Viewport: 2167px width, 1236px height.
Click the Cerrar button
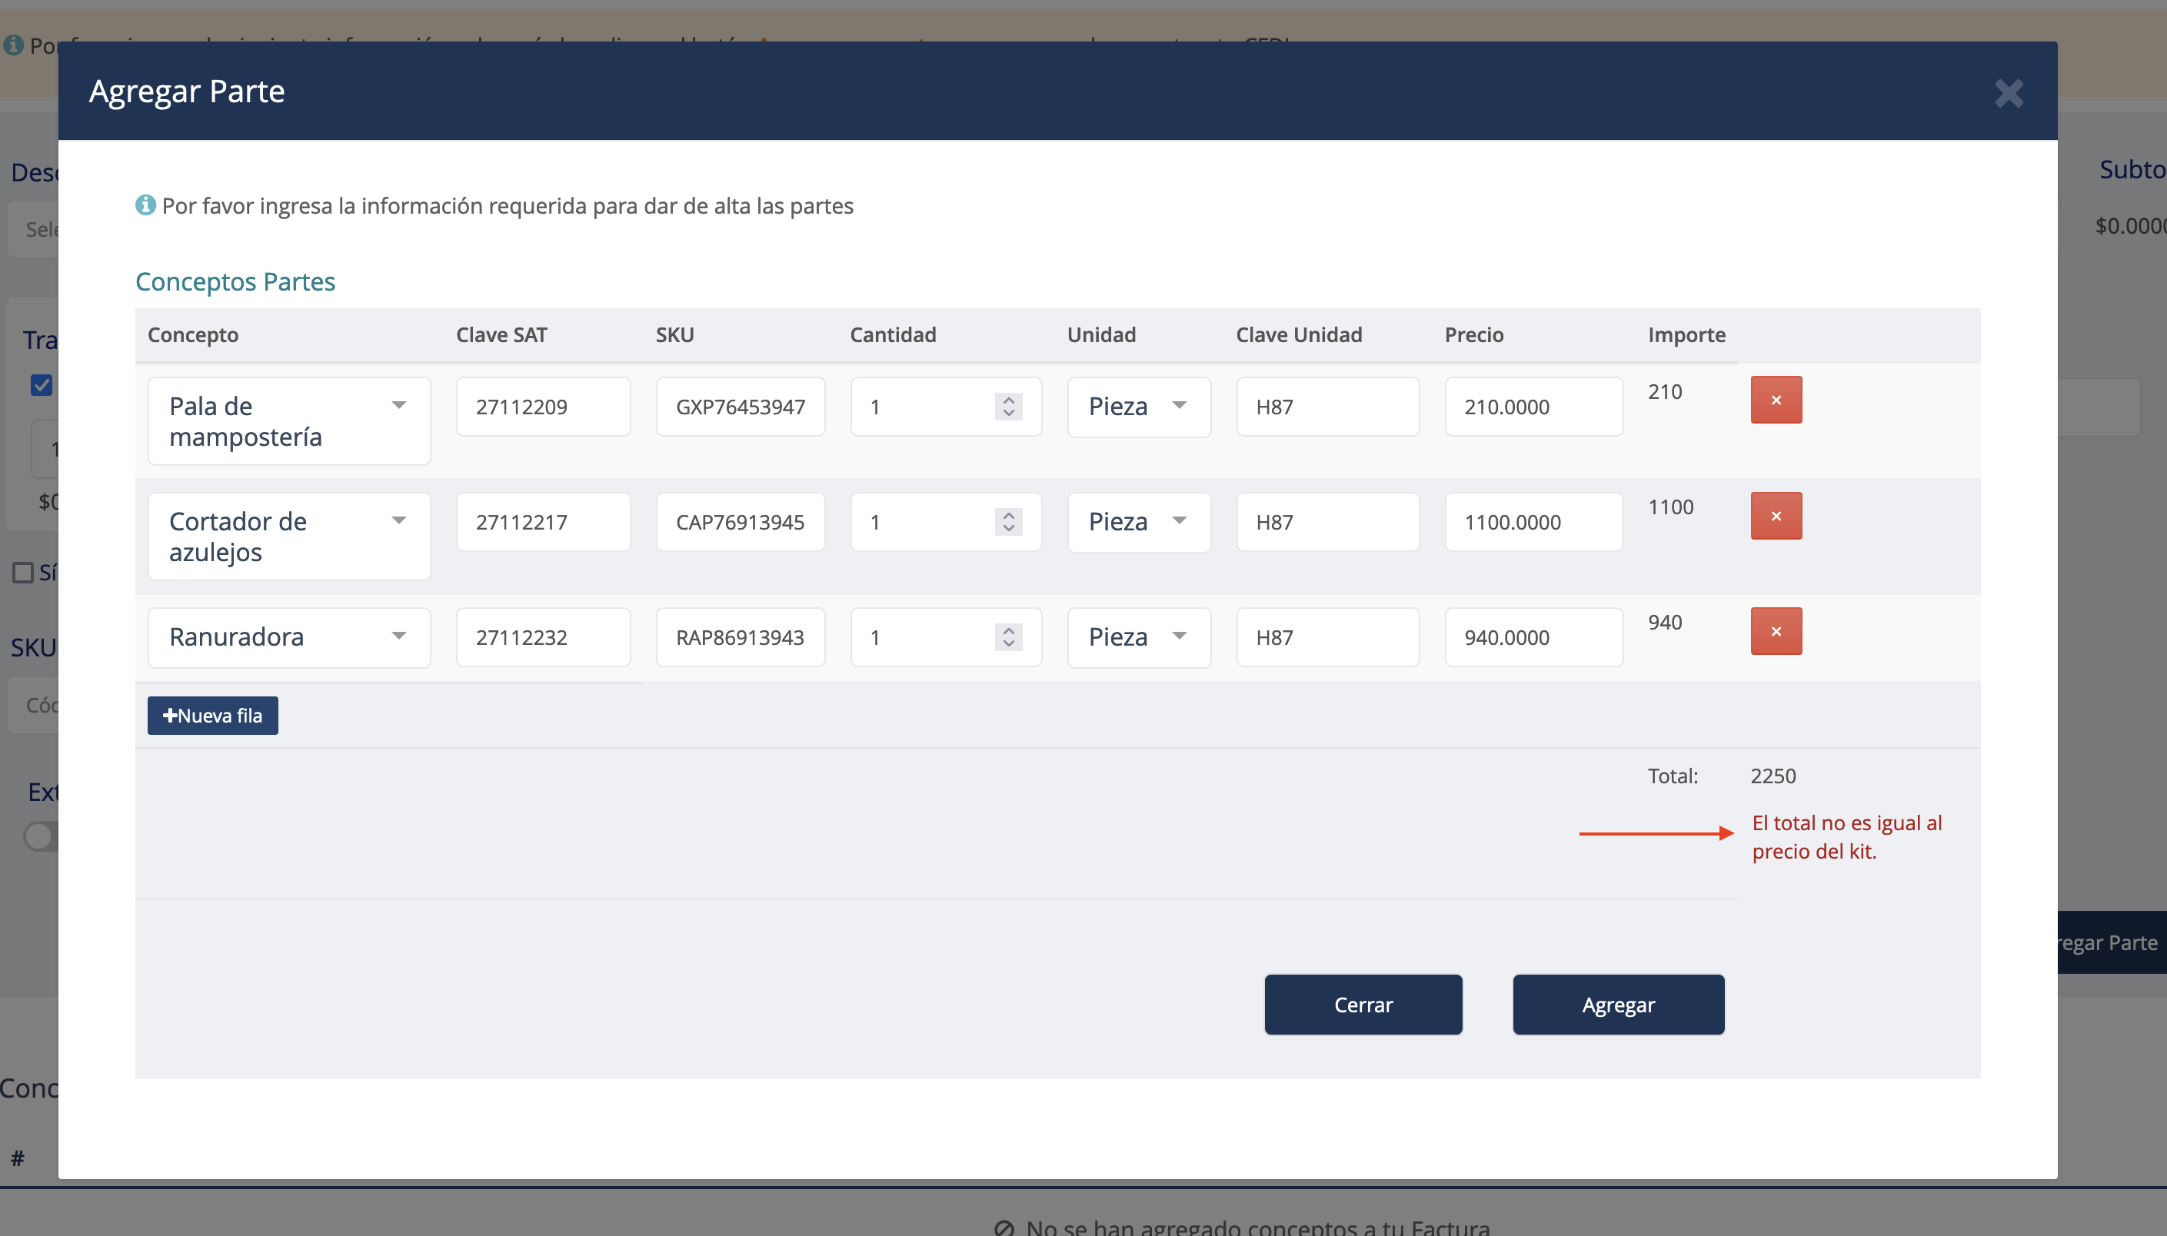pos(1363,1004)
